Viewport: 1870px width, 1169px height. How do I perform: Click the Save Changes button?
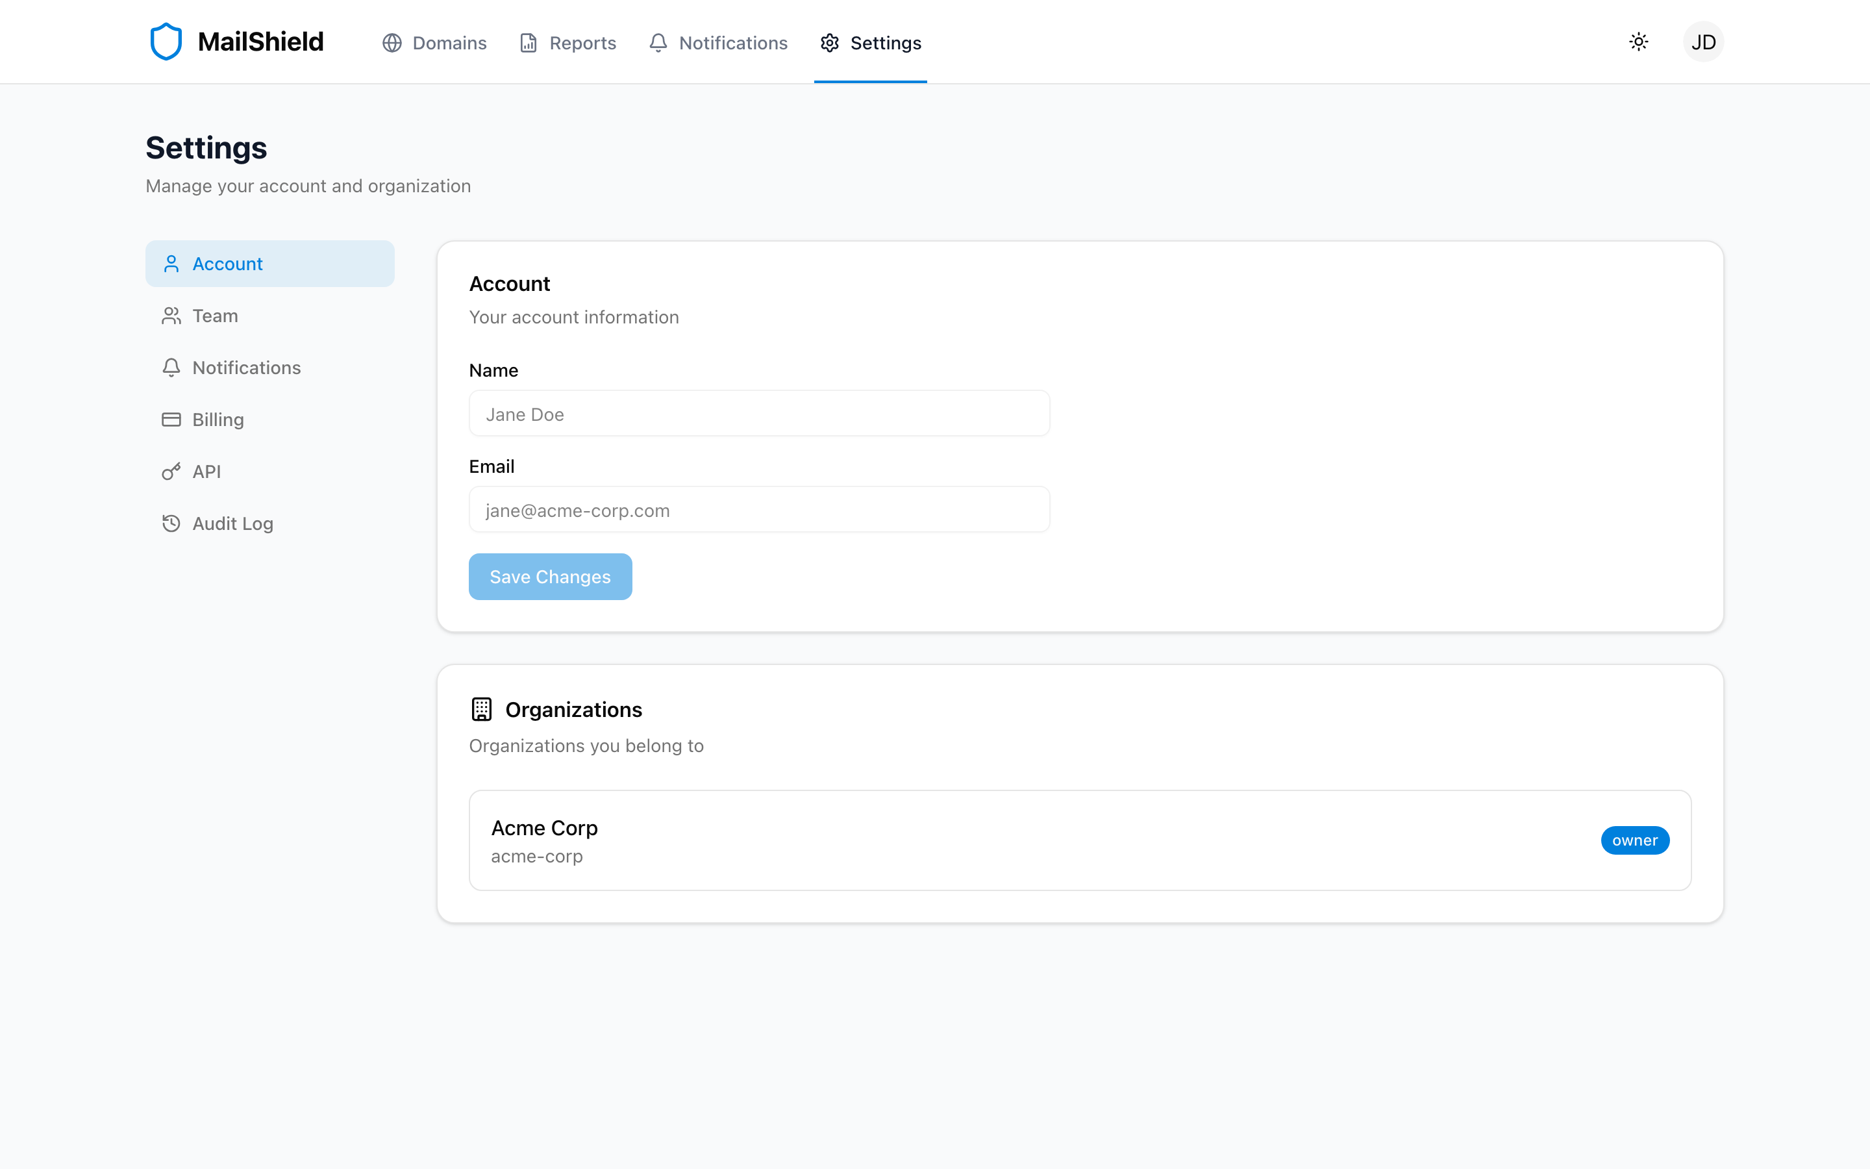click(x=549, y=576)
